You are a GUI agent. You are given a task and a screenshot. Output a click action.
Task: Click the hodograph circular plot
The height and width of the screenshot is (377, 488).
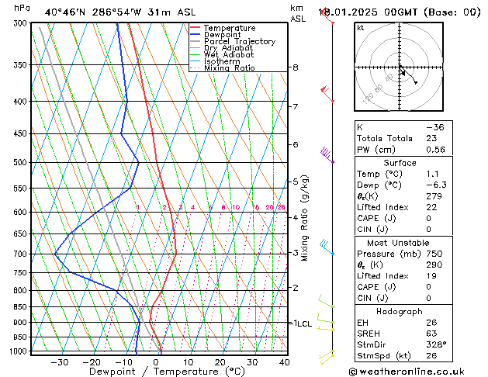coord(400,68)
